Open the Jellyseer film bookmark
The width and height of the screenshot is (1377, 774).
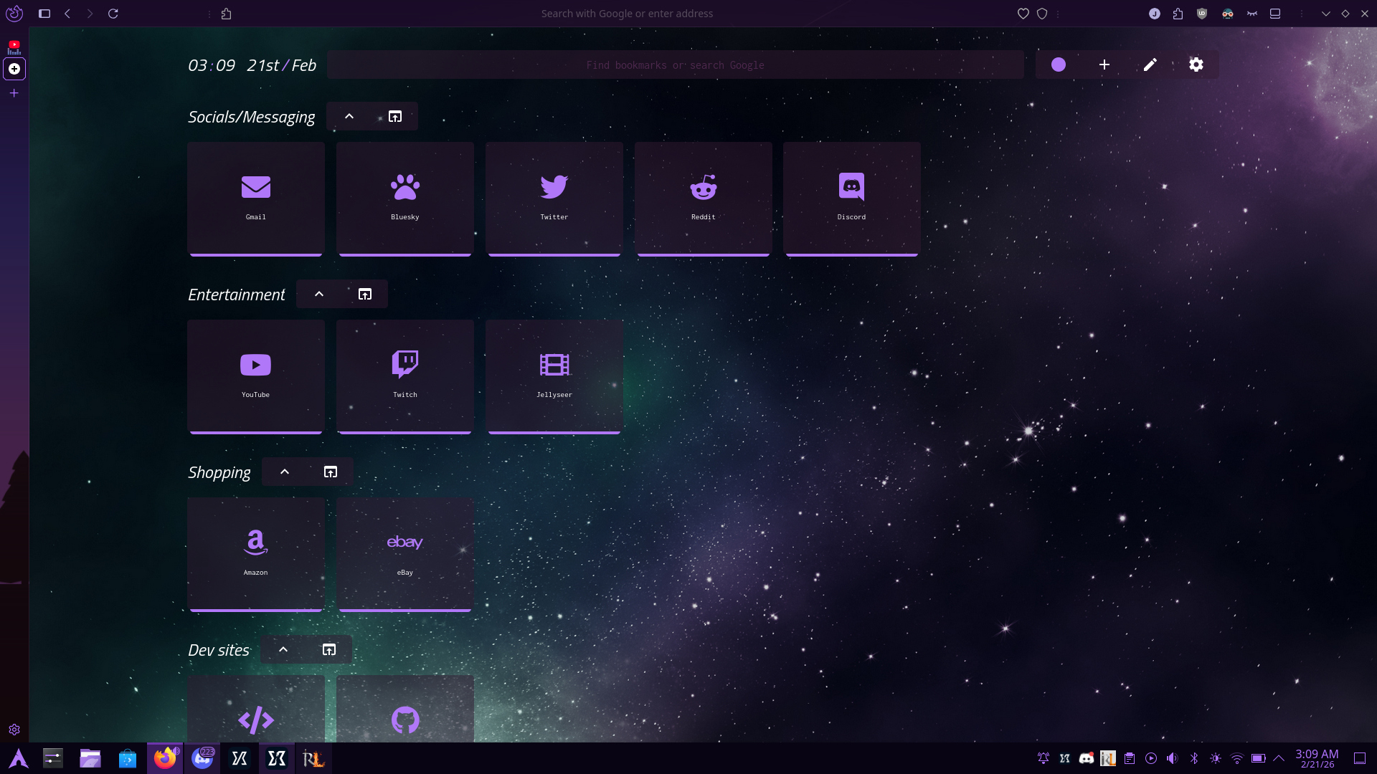pyautogui.click(x=554, y=375)
